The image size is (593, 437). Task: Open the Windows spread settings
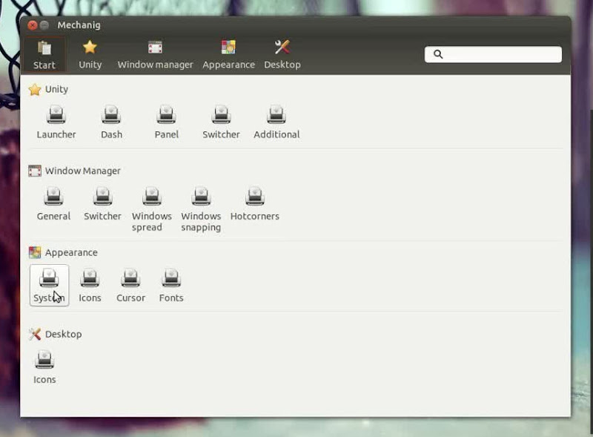[x=152, y=208]
